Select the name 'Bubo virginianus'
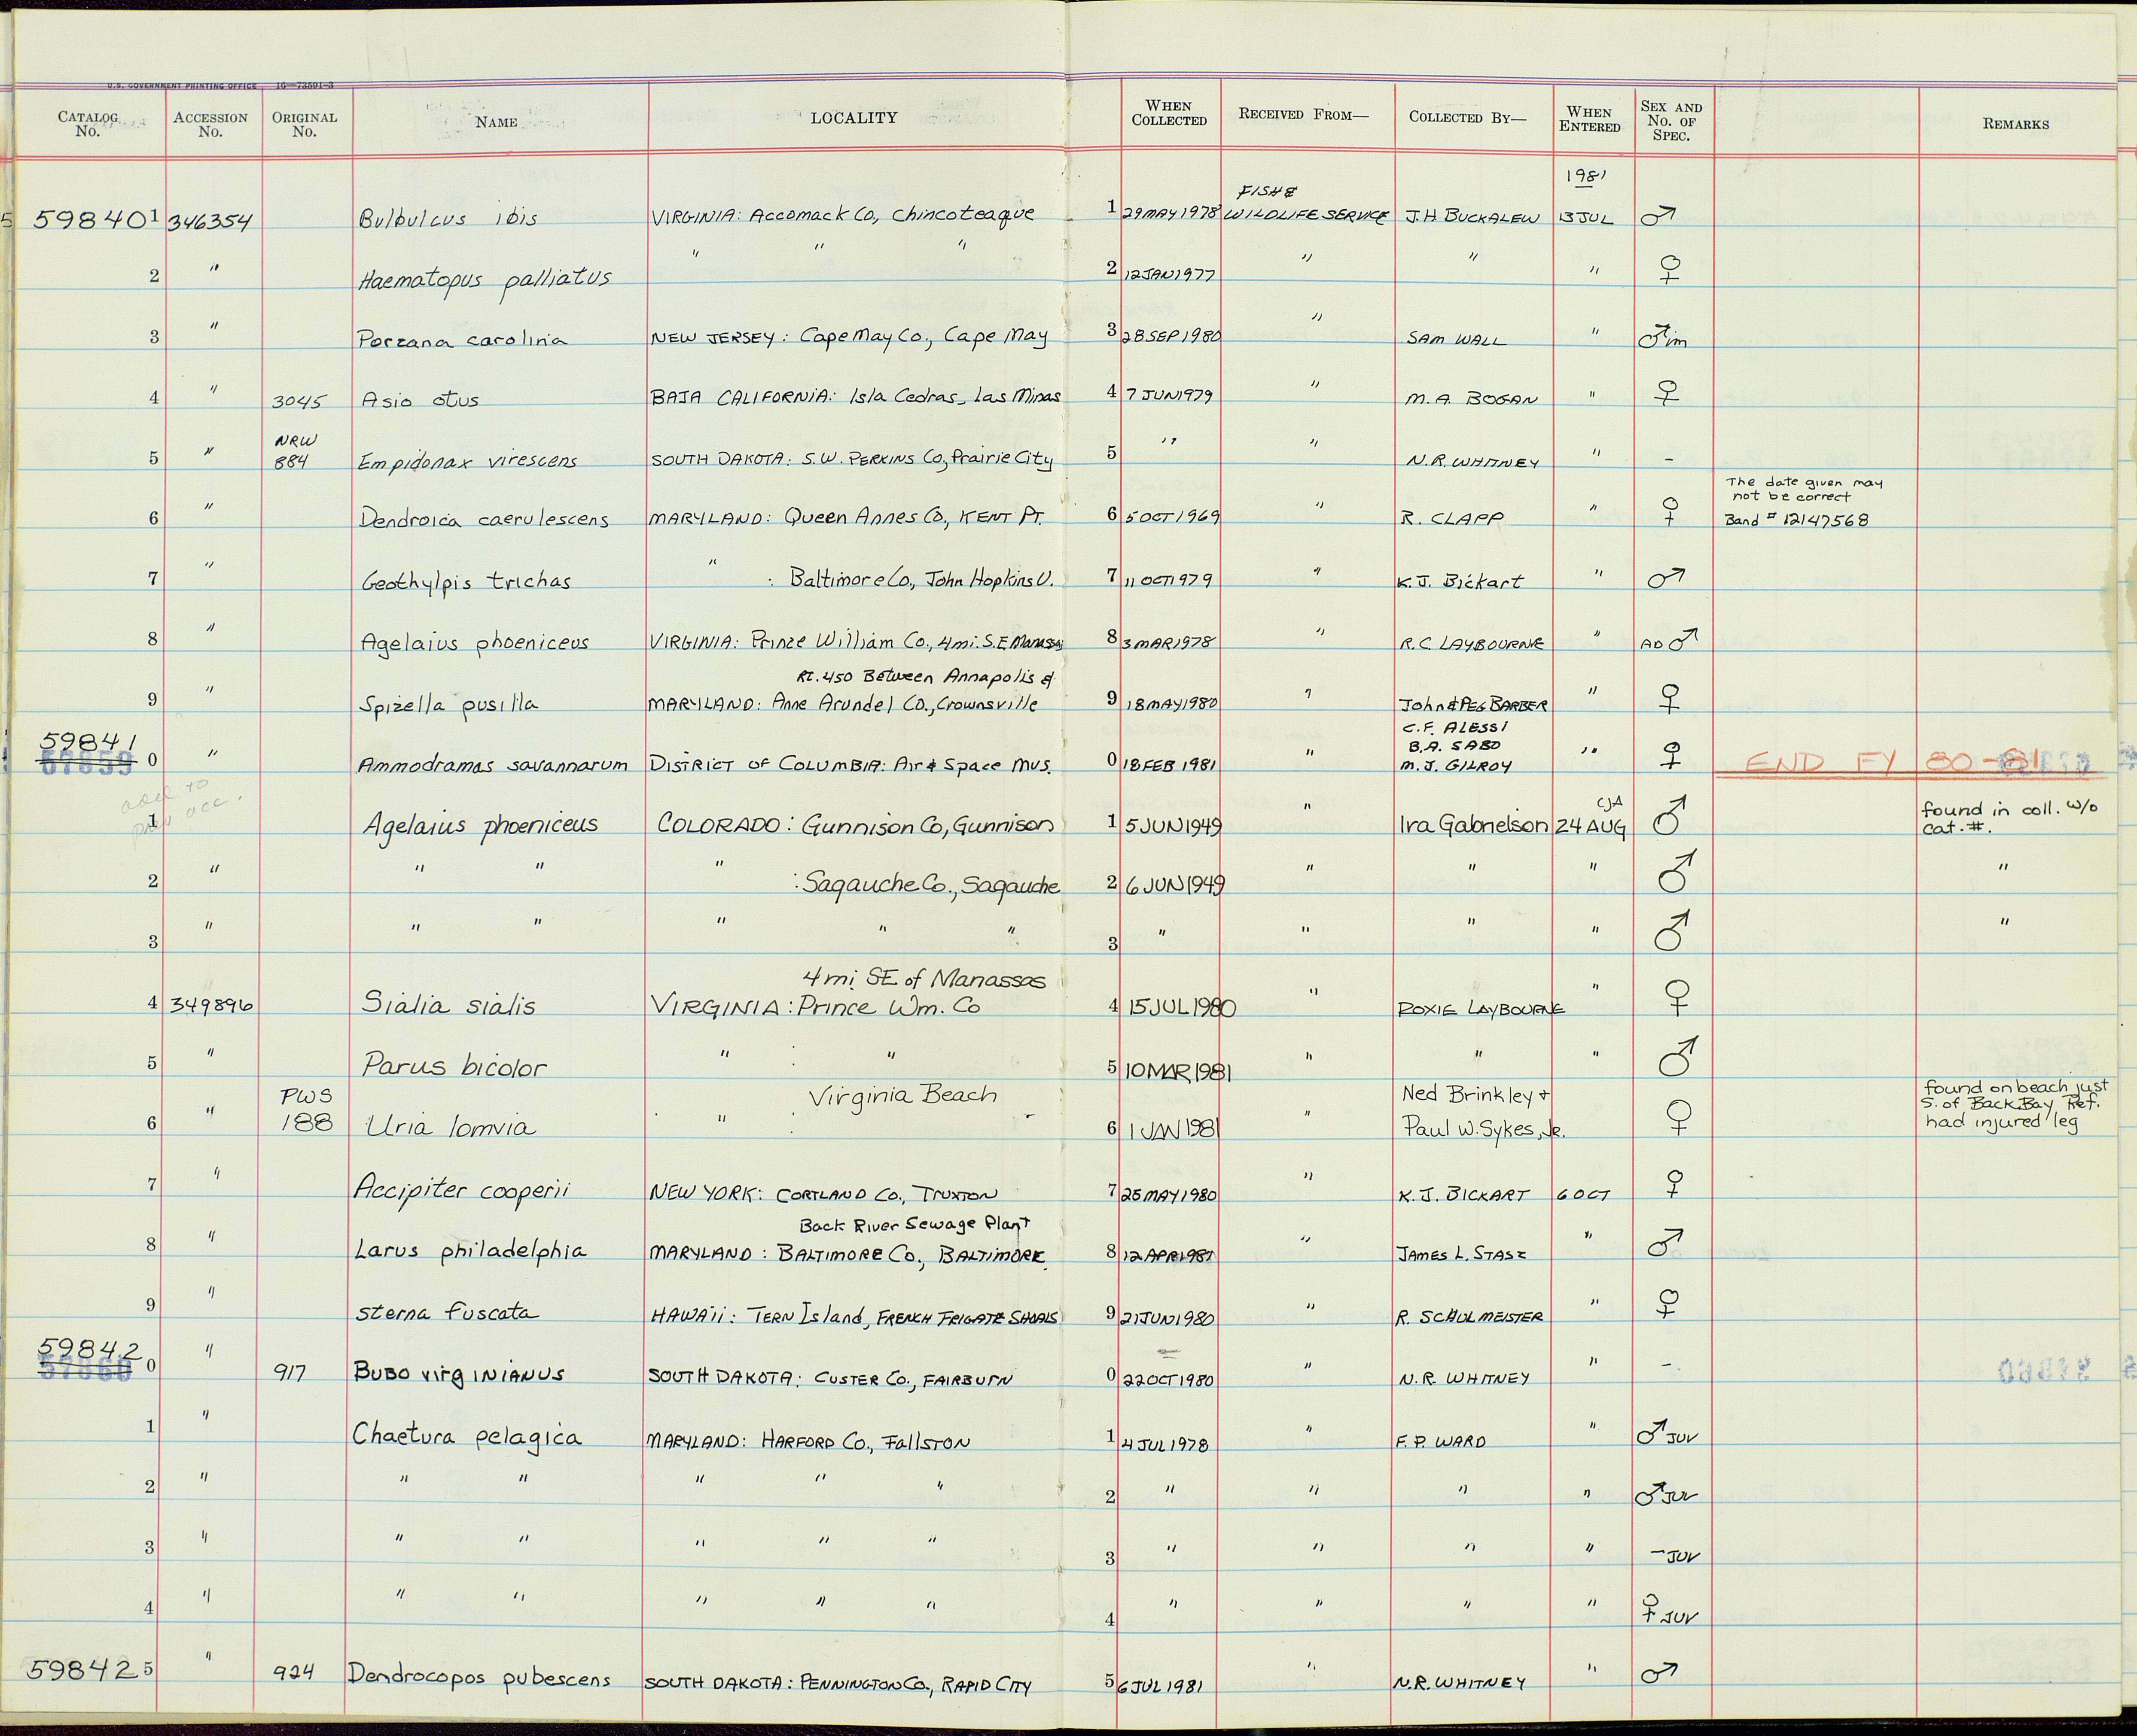Screen dimensions: 2137x1736 (459, 1374)
